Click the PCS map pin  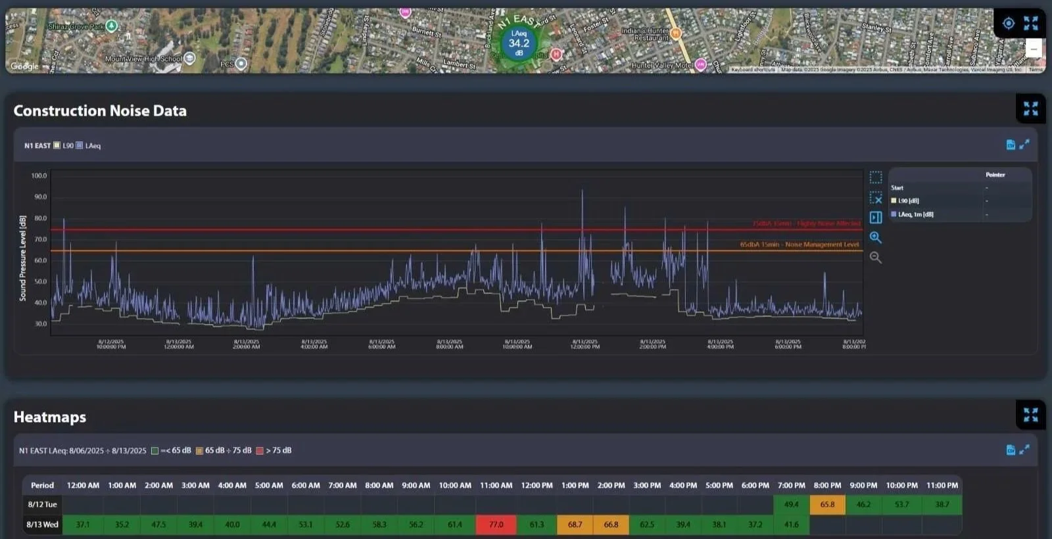(x=241, y=64)
